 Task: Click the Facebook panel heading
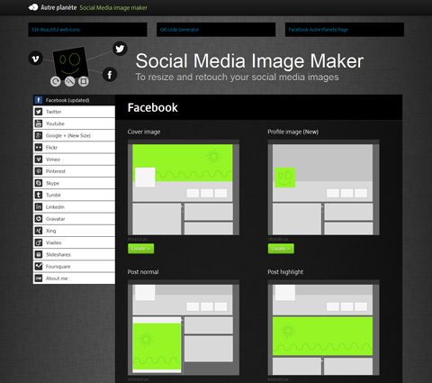point(153,107)
